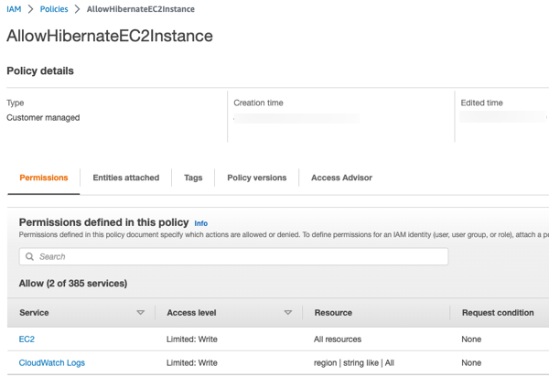Click the search magnifier icon

[29, 257]
